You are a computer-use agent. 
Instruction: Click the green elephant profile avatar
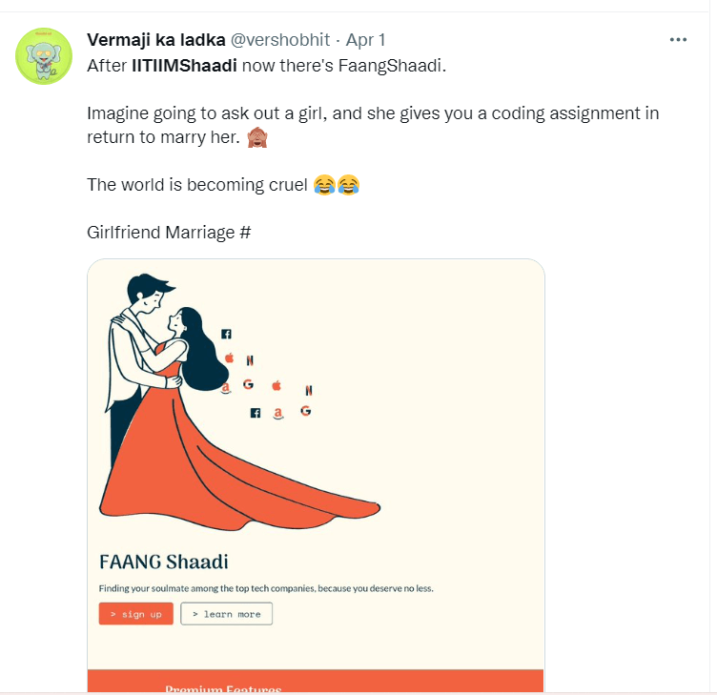click(45, 56)
